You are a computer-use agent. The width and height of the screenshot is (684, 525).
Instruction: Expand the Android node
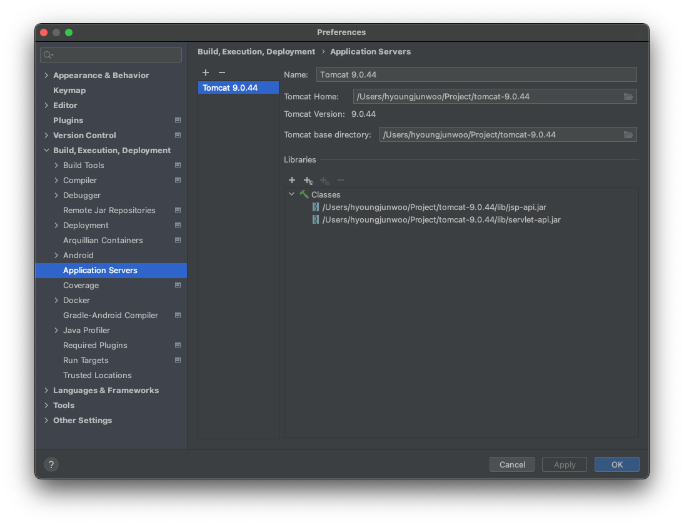(56, 256)
